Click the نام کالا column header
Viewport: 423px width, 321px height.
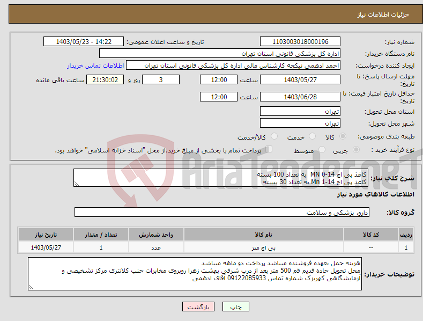click(x=264, y=235)
